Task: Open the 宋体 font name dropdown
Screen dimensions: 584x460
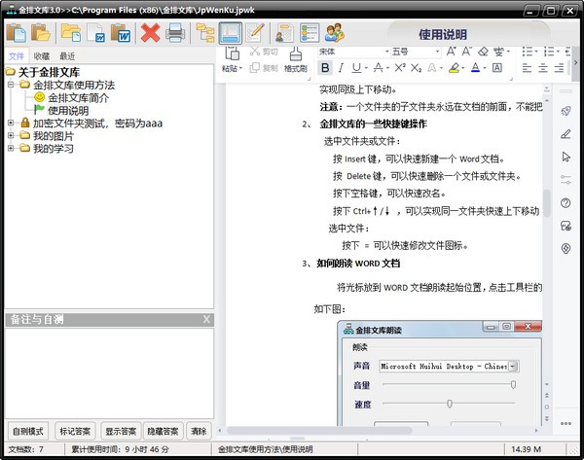Action: point(348,51)
